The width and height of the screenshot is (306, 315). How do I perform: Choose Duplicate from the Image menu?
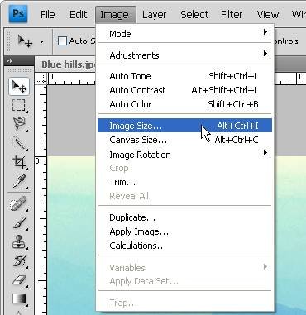point(184,217)
